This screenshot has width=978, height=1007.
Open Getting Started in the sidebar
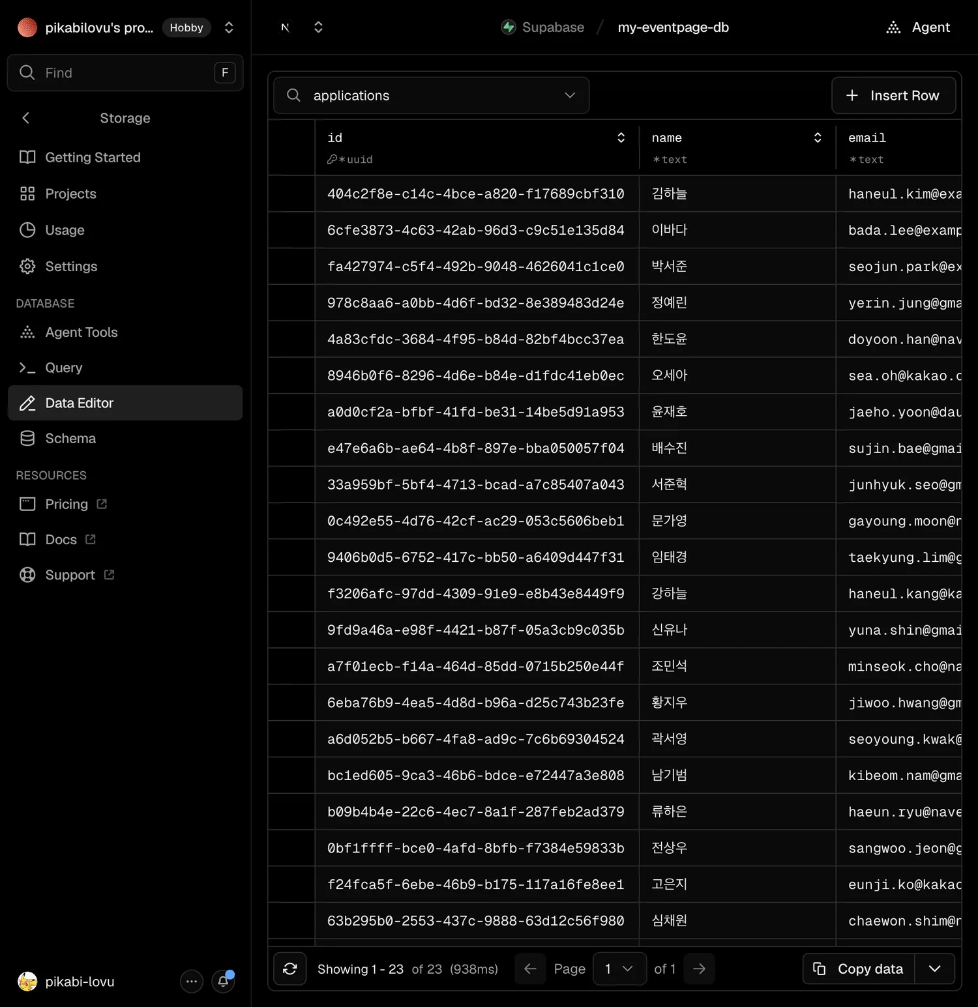[x=125, y=157]
